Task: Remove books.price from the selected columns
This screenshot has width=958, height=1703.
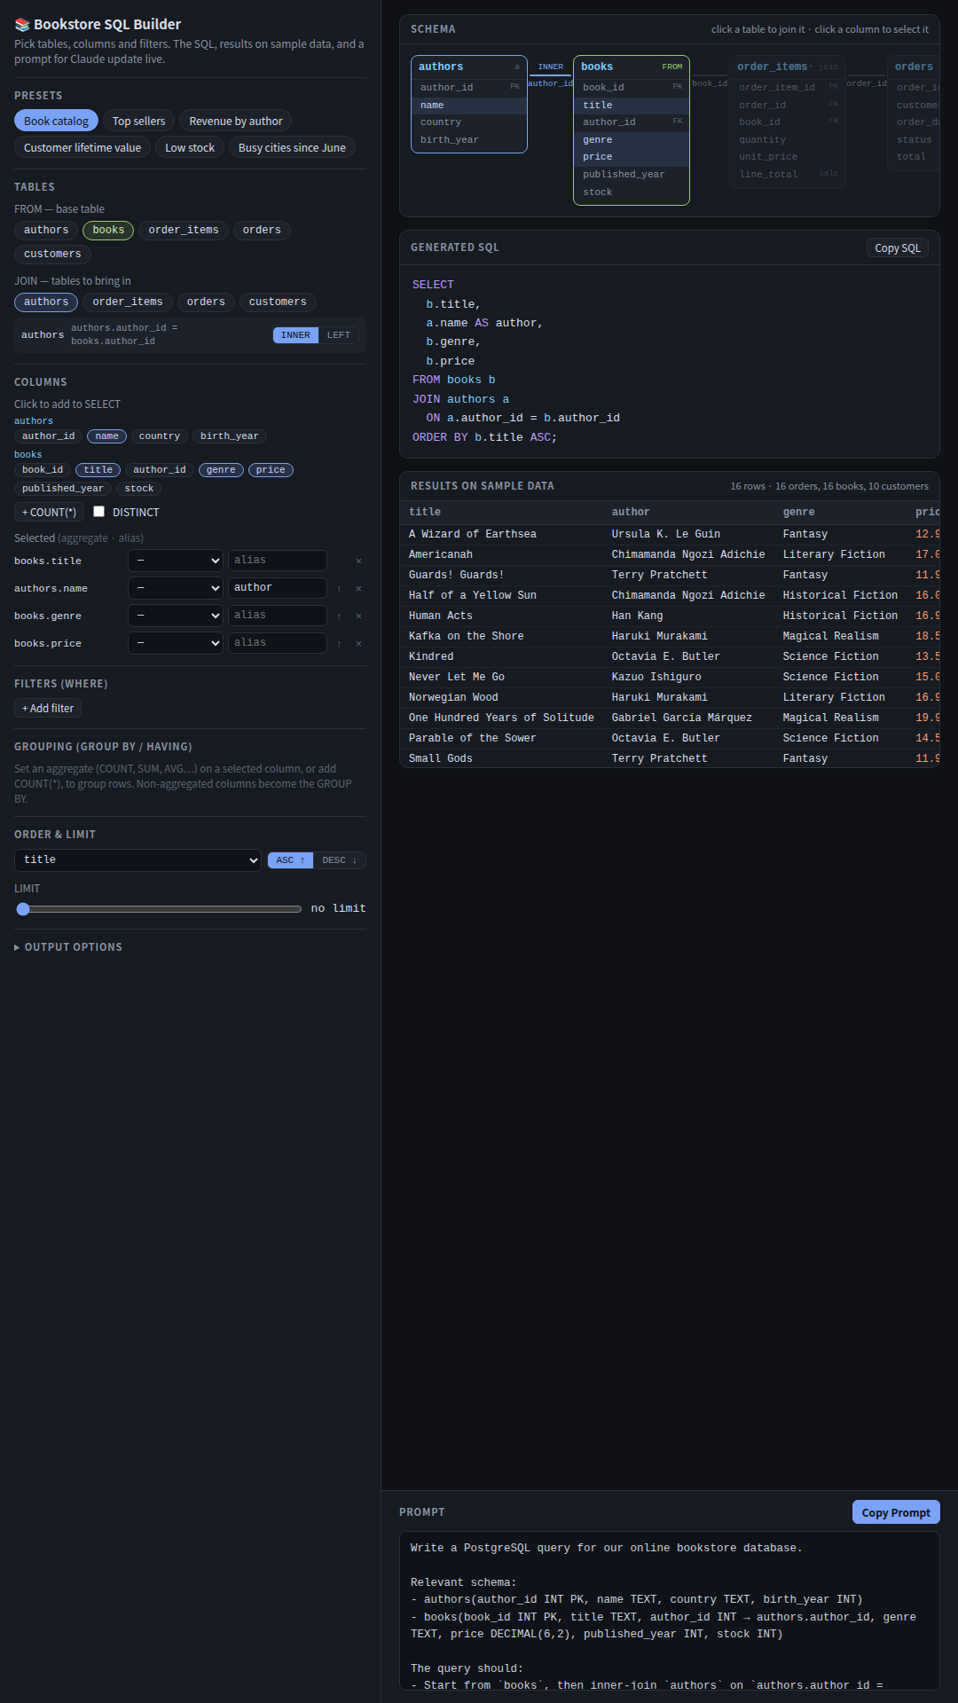Action: (x=358, y=644)
